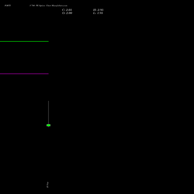The width and height of the screenshot is (194, 194).
Task: Click the '740 PE Options Chart' title text
Action: pos(41,5)
